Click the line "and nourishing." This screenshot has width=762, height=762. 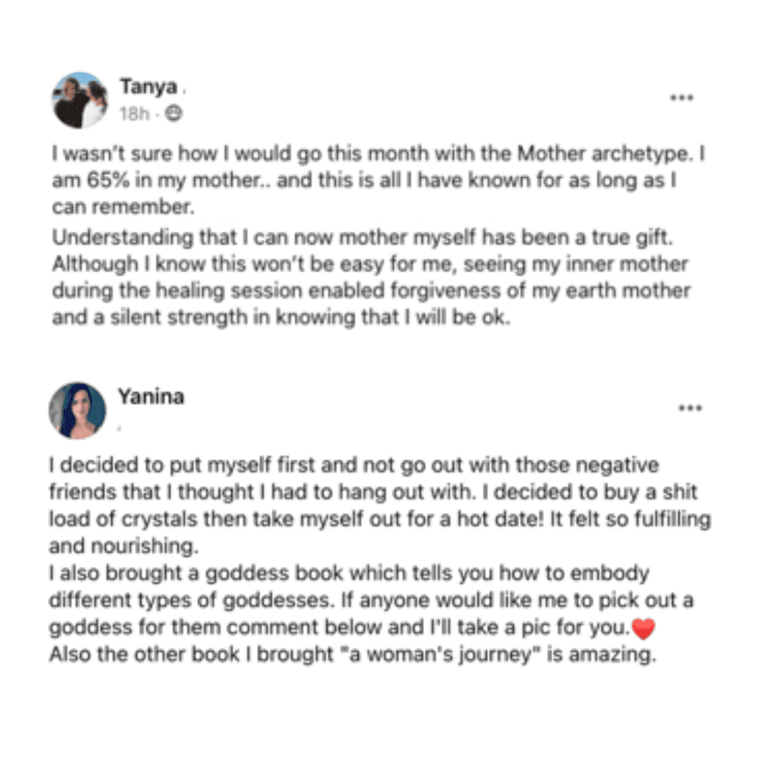pyautogui.click(x=123, y=546)
